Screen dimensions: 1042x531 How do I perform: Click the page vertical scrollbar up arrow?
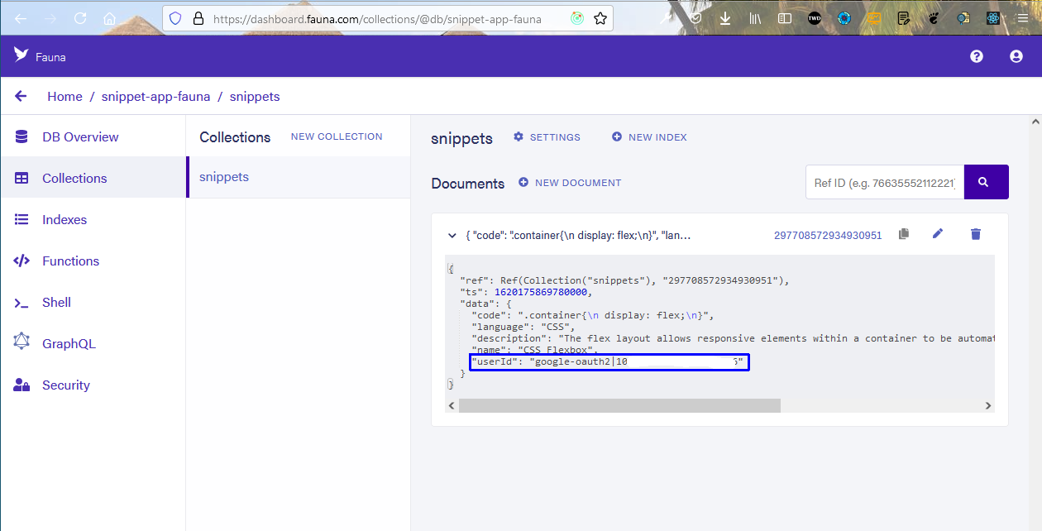click(x=1035, y=122)
